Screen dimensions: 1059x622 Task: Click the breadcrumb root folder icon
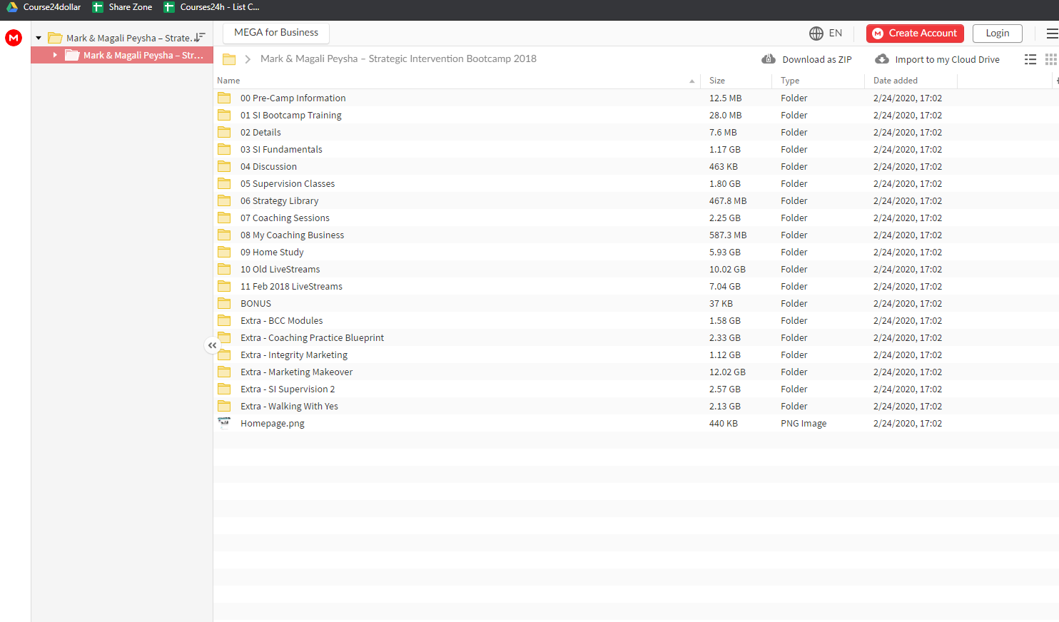point(229,59)
